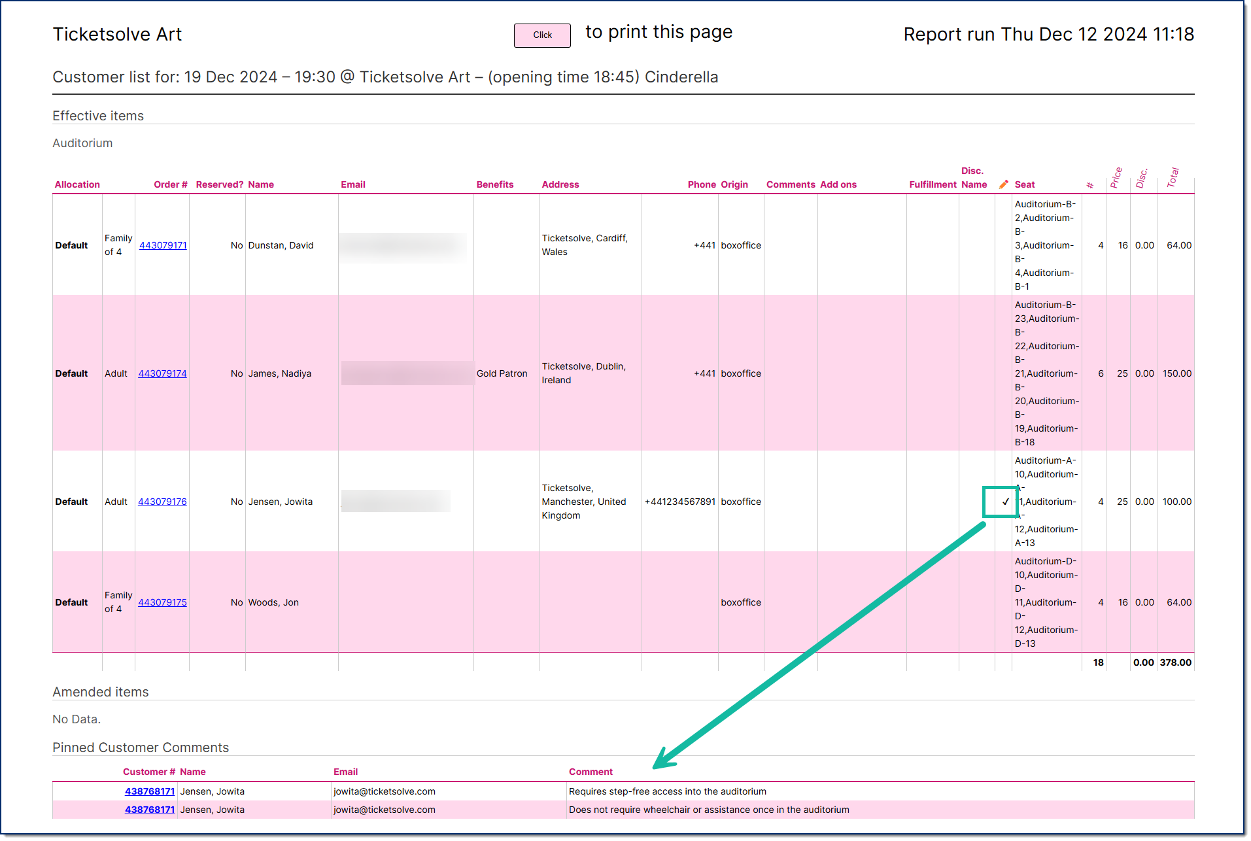
Task: Click the Fulfillment column header
Action: [932, 184]
